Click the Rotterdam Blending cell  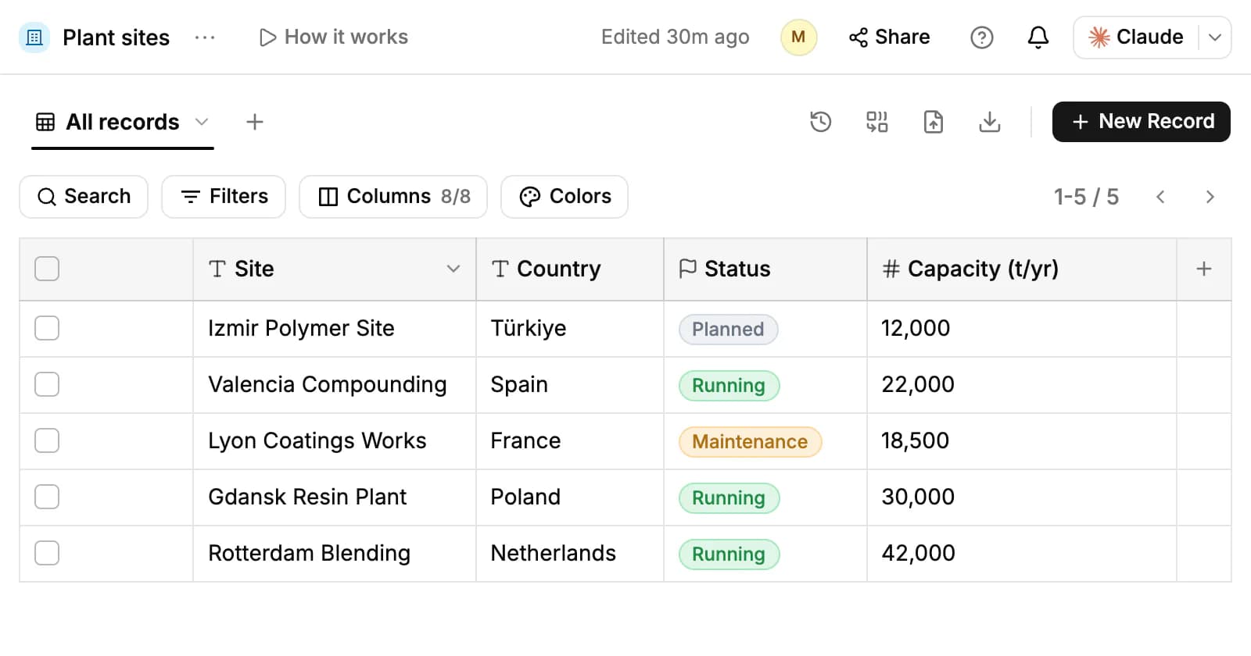coord(335,554)
